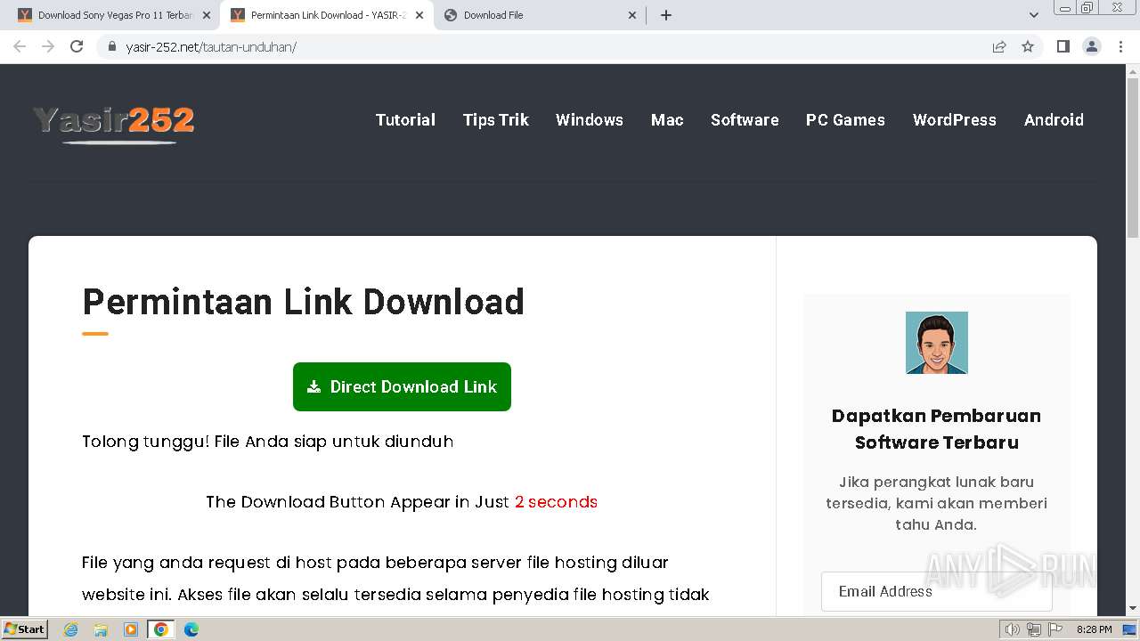Open the volume tray icon
Screen dimensions: 1140x641
pos(1013,629)
